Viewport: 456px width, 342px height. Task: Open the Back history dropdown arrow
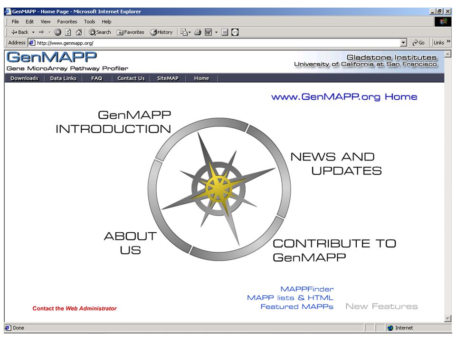(x=33, y=32)
